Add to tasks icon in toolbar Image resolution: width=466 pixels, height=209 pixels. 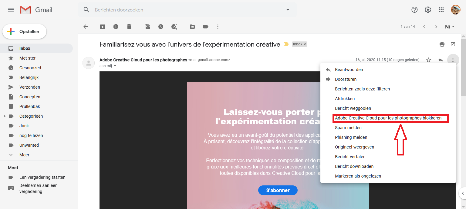174,27
